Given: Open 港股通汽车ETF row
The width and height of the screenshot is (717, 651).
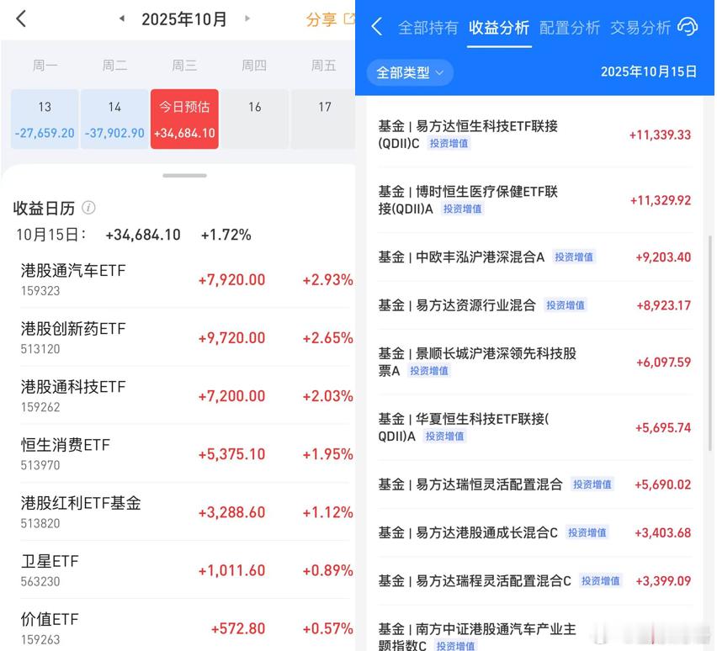Looking at the screenshot, I should [x=187, y=279].
